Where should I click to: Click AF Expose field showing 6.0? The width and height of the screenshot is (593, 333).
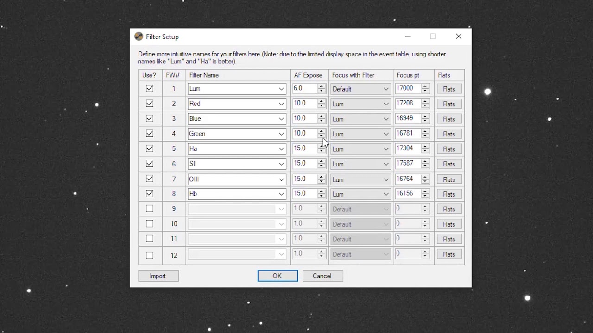point(305,88)
